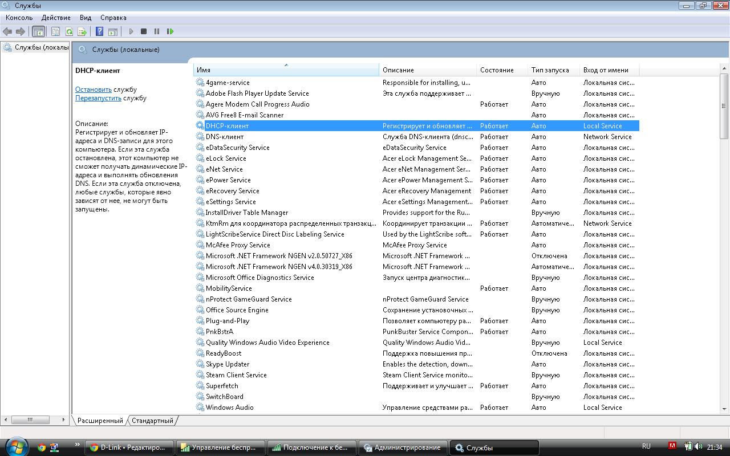Click the Export list toolbar icon
Viewport: 730px width, 456px height.
coord(82,31)
